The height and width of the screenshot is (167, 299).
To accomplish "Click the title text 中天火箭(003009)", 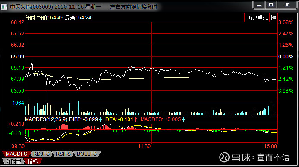I will click(x=31, y=7).
